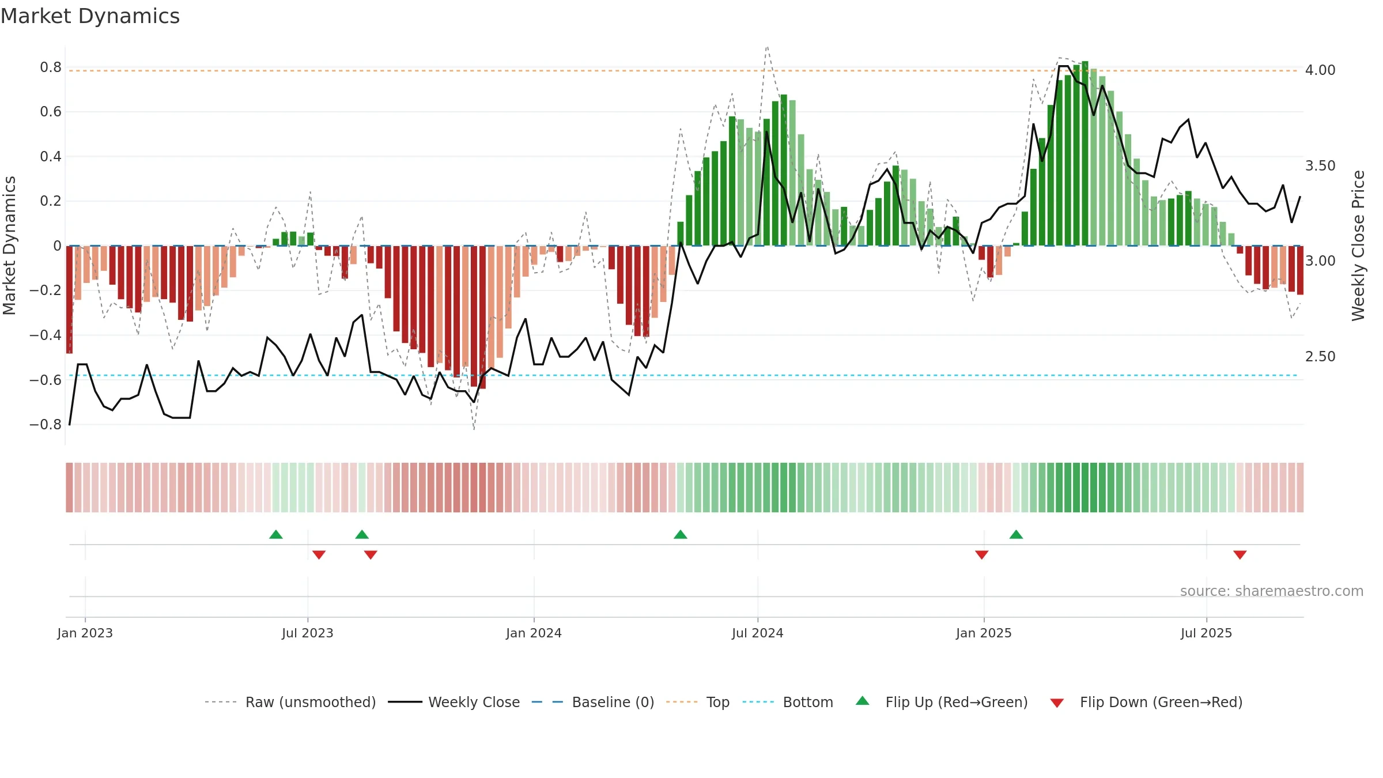Click the Baseline (0) legend entry
Viewport: 1383px width, 778px height.
(x=592, y=702)
